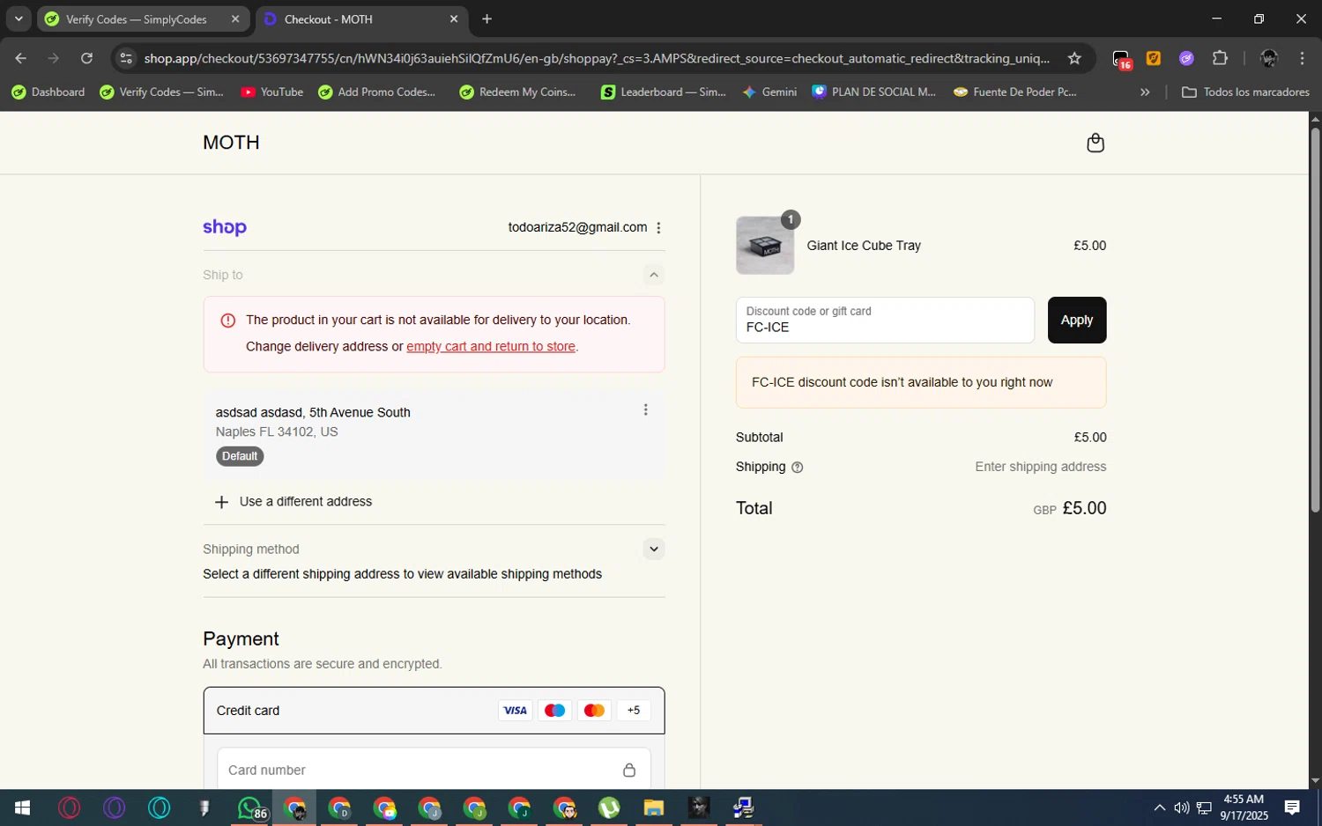
Task: Close the Checkout - MOTH tab
Action: point(454,18)
